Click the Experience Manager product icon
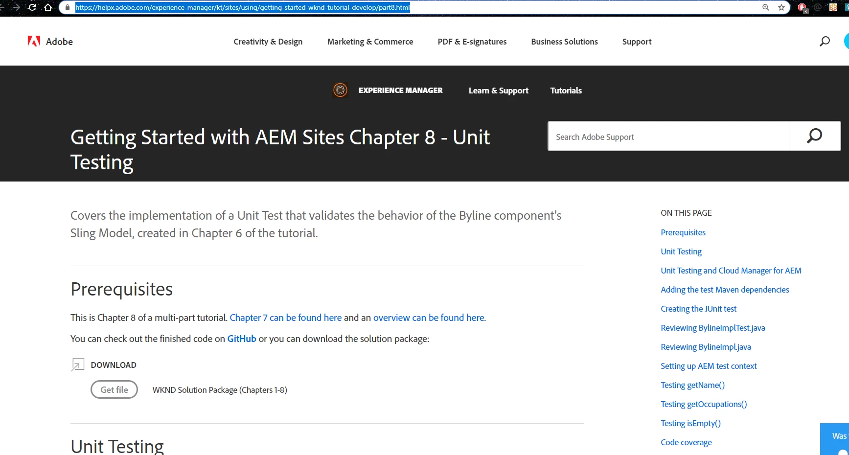 click(340, 90)
